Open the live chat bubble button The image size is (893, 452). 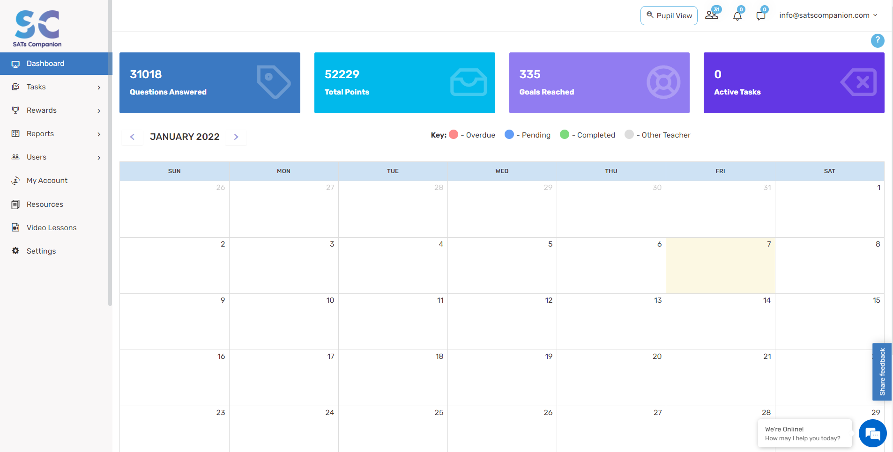[x=872, y=433]
